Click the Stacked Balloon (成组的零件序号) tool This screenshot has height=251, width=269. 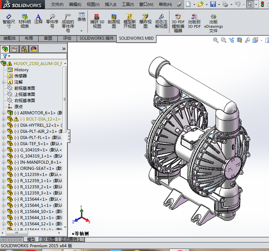pos(68,23)
